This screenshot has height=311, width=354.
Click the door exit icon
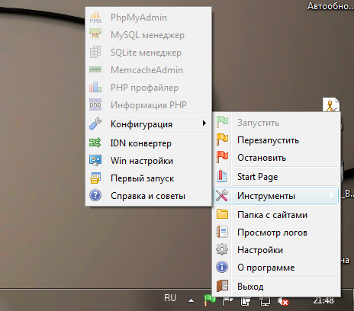point(222,286)
